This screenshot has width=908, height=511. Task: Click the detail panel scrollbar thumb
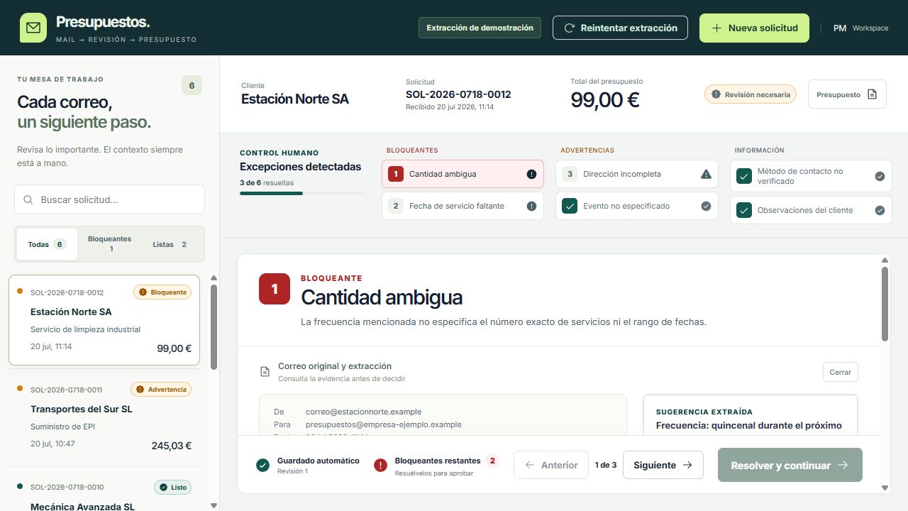[885, 304]
